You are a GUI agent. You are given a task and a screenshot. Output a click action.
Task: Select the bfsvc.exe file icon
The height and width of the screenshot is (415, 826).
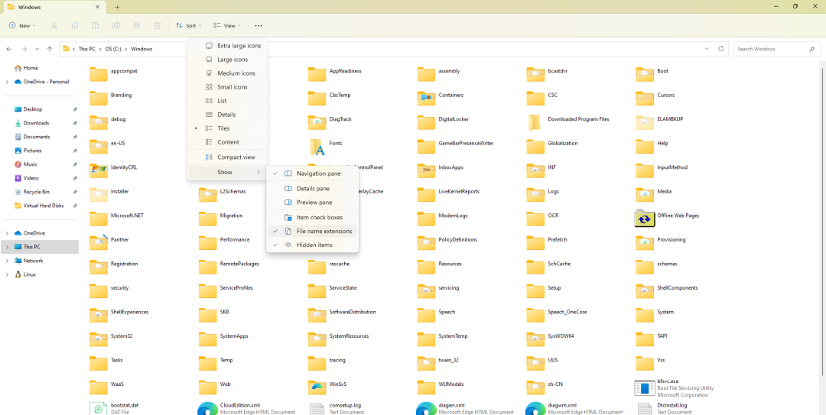(645, 388)
